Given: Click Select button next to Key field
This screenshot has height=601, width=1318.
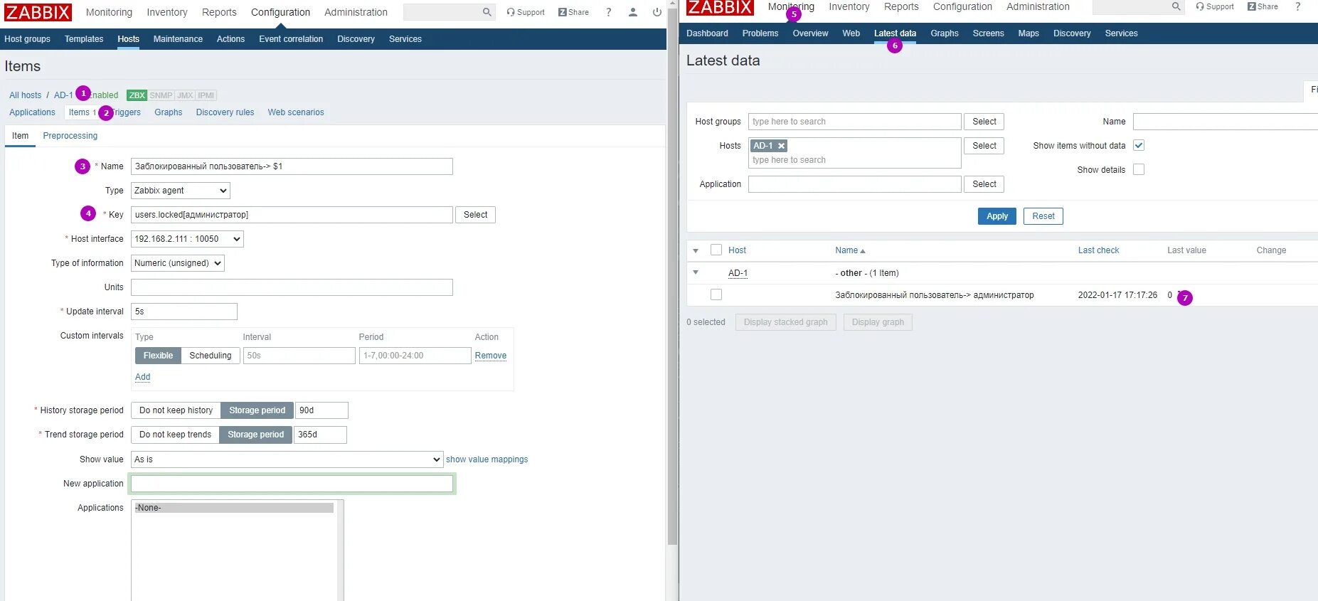Looking at the screenshot, I should point(475,215).
